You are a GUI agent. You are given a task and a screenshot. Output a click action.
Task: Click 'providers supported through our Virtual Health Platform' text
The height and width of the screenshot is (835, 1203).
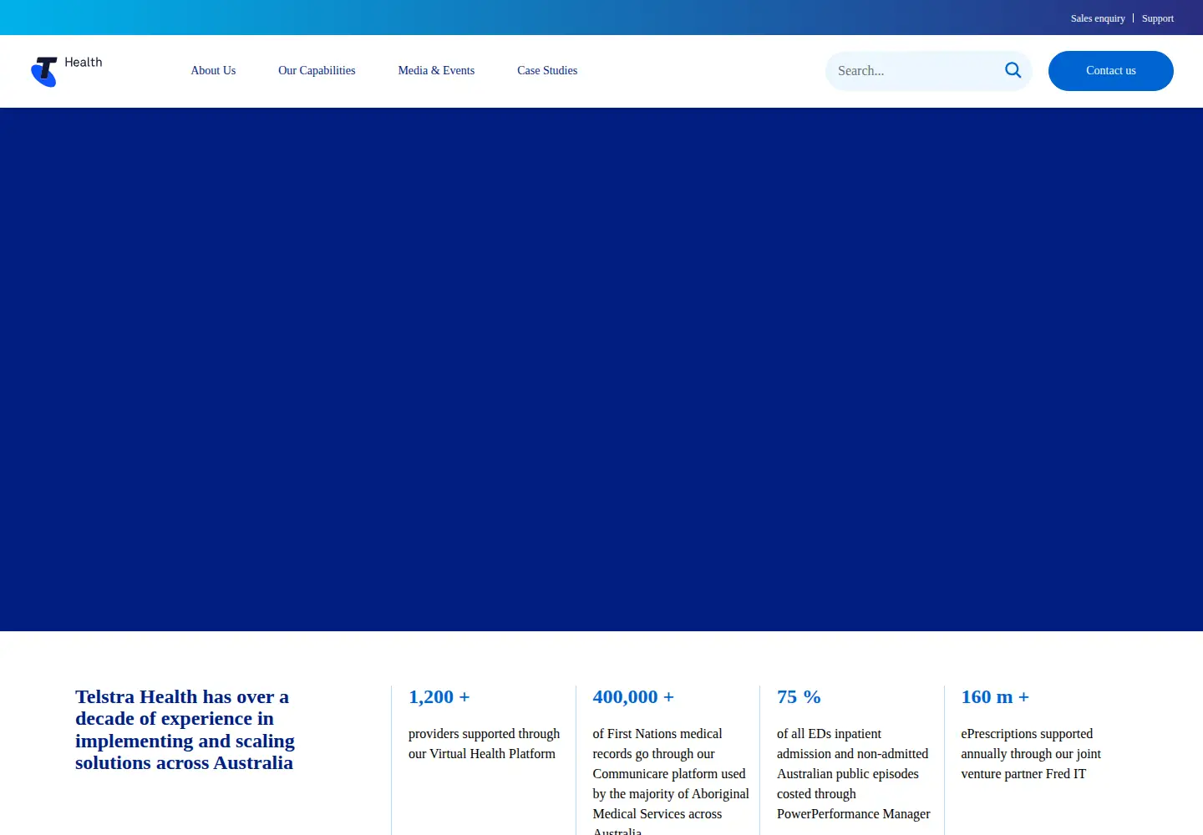(484, 743)
